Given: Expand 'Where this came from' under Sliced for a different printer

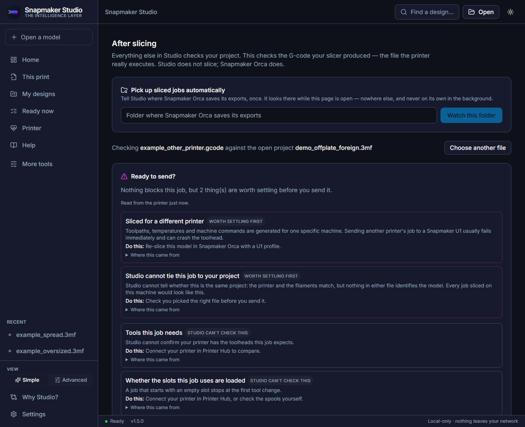Looking at the screenshot, I should click(152, 255).
